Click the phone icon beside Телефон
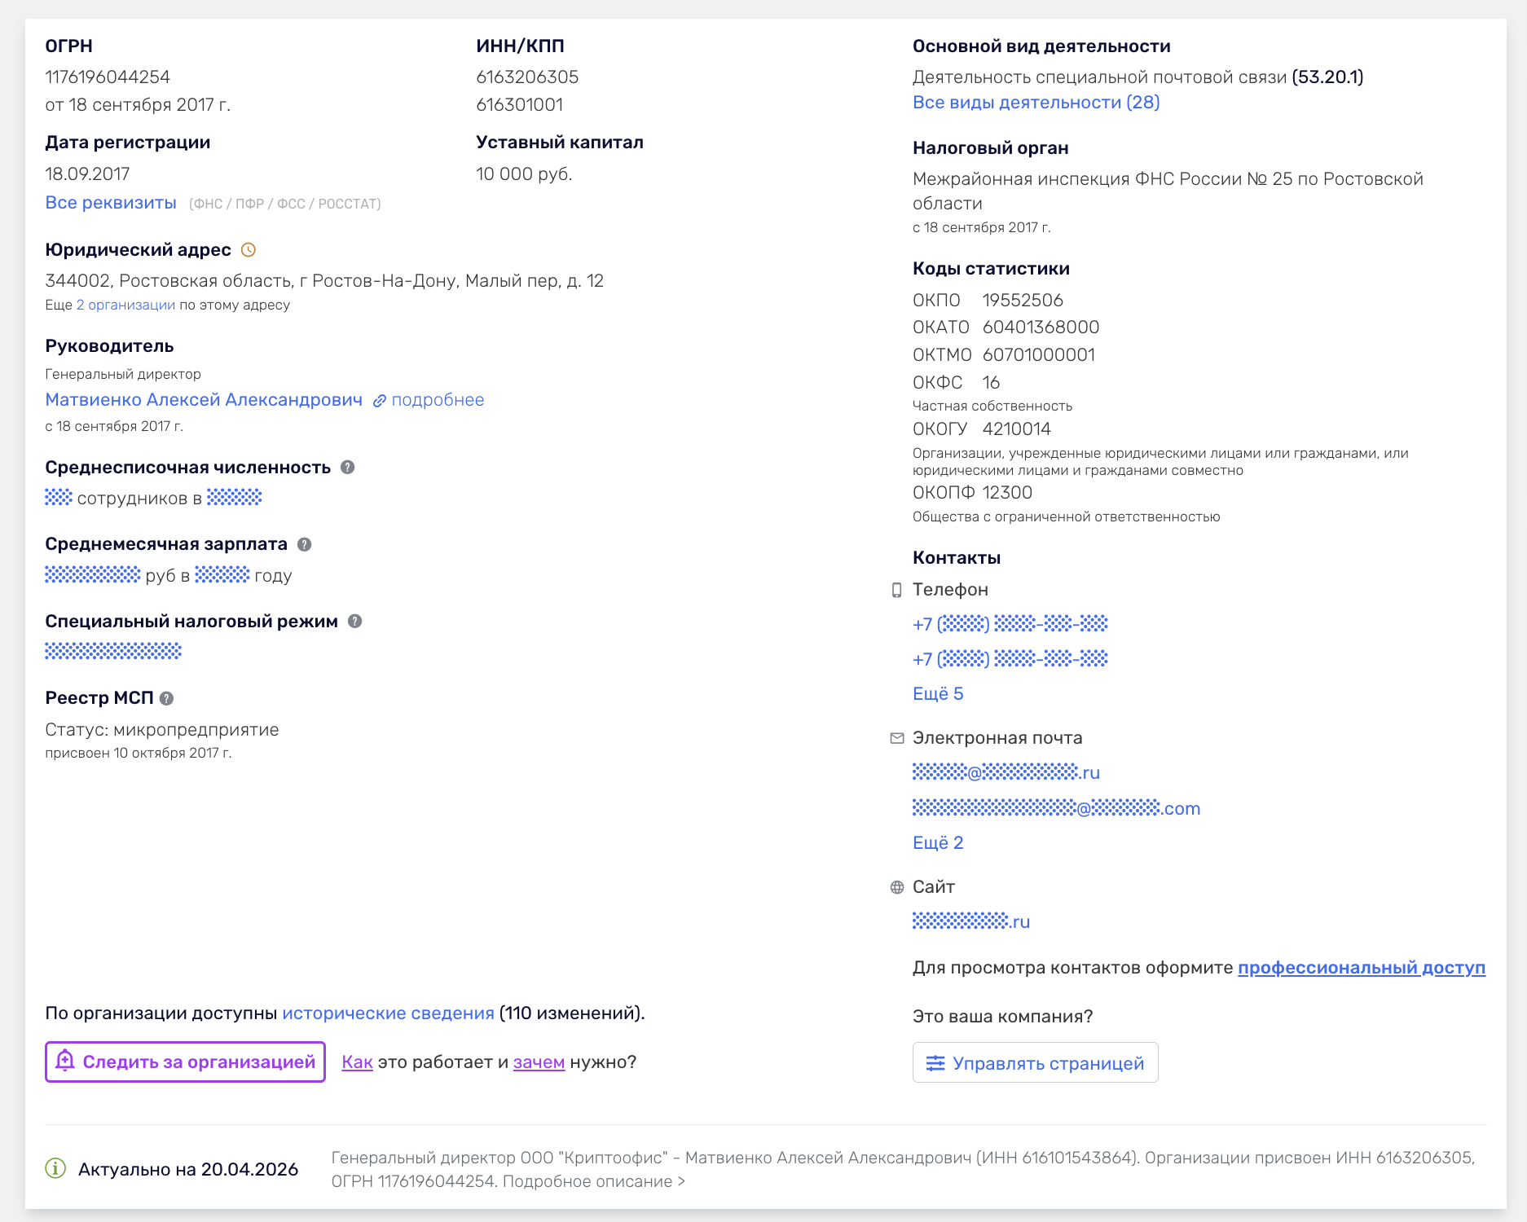 [896, 590]
